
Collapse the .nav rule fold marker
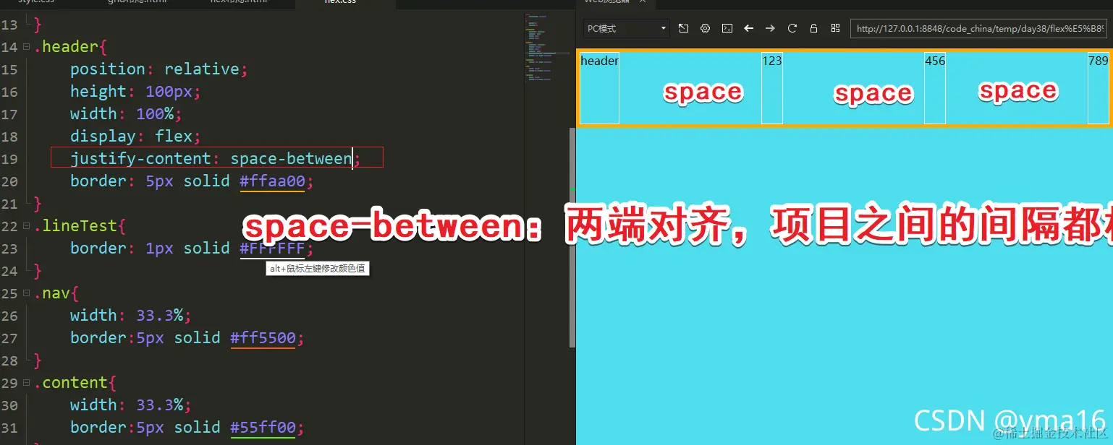pyautogui.click(x=26, y=293)
